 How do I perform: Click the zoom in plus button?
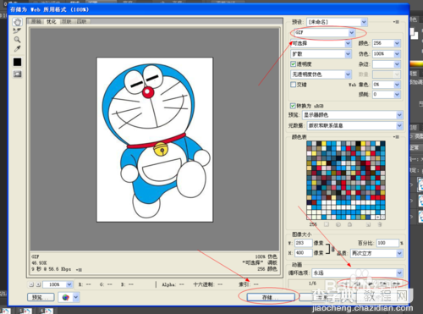[38, 284]
